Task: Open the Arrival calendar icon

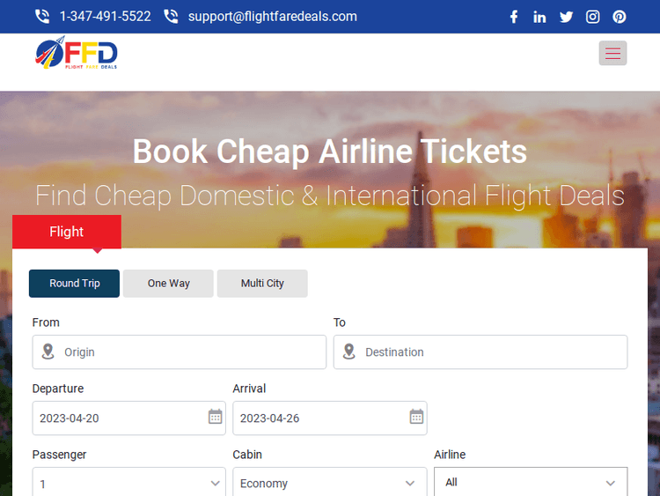Action: pyautogui.click(x=417, y=417)
